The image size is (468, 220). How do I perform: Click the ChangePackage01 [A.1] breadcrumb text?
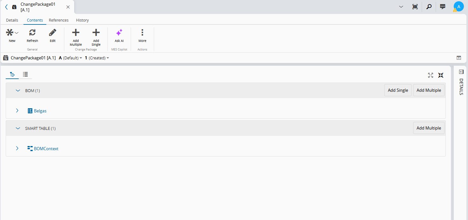tap(33, 58)
